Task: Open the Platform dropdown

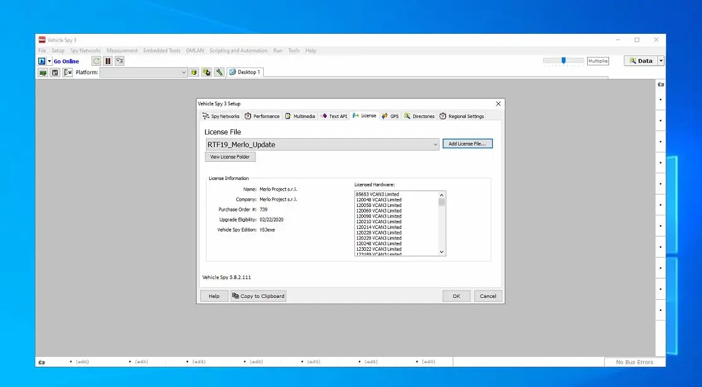Action: pos(184,72)
